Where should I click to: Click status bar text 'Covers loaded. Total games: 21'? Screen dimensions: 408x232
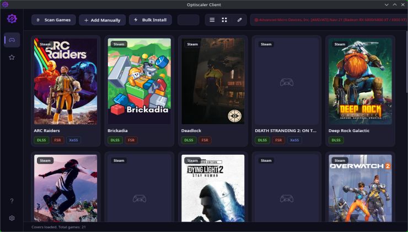[x=58, y=227]
